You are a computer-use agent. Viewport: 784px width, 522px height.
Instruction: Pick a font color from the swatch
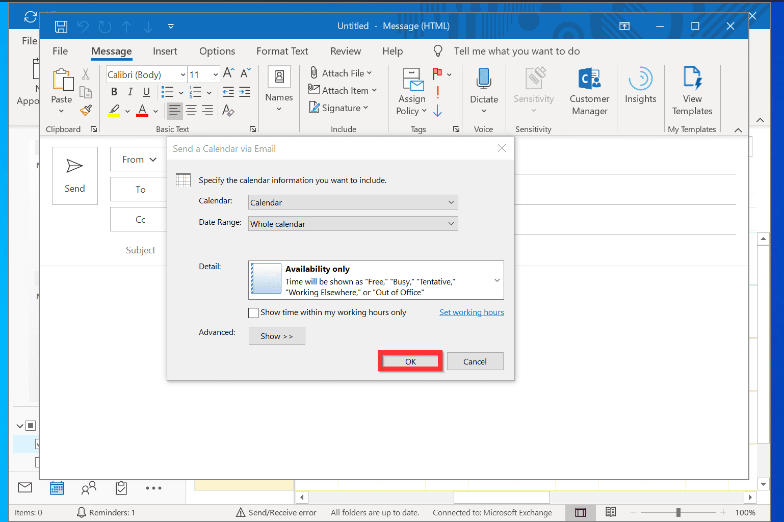click(x=142, y=111)
